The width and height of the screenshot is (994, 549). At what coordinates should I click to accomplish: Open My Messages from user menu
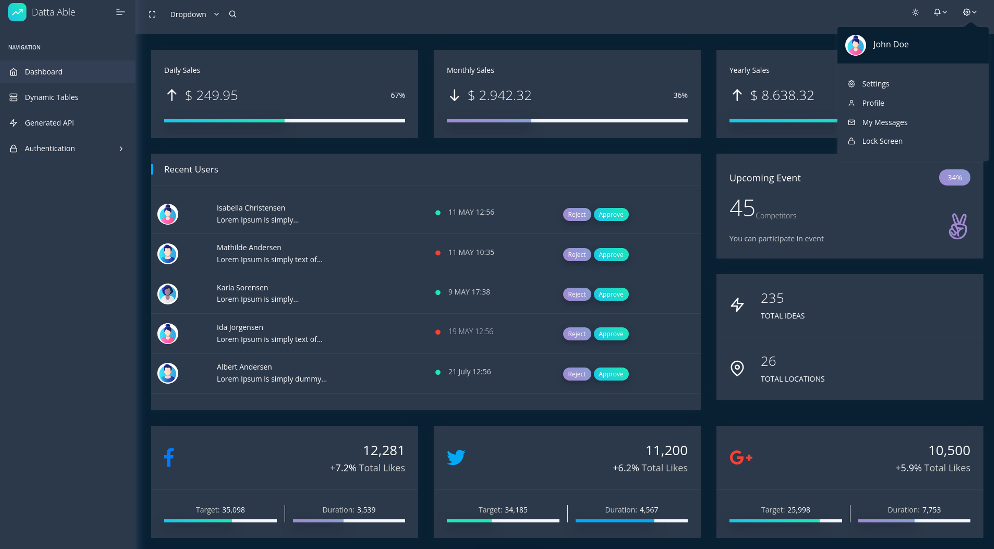(912, 122)
